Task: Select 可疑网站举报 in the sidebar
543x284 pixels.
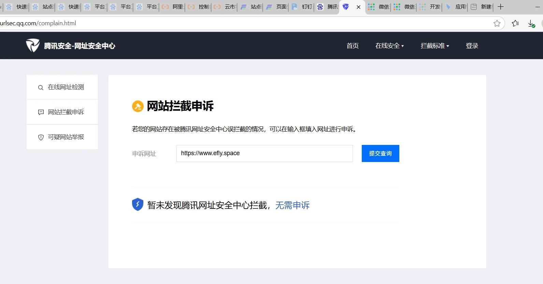Action: click(x=62, y=137)
